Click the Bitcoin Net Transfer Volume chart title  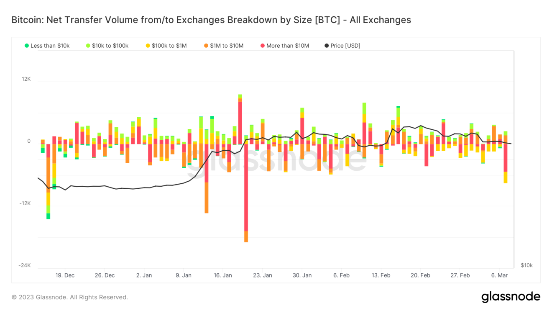pos(211,20)
